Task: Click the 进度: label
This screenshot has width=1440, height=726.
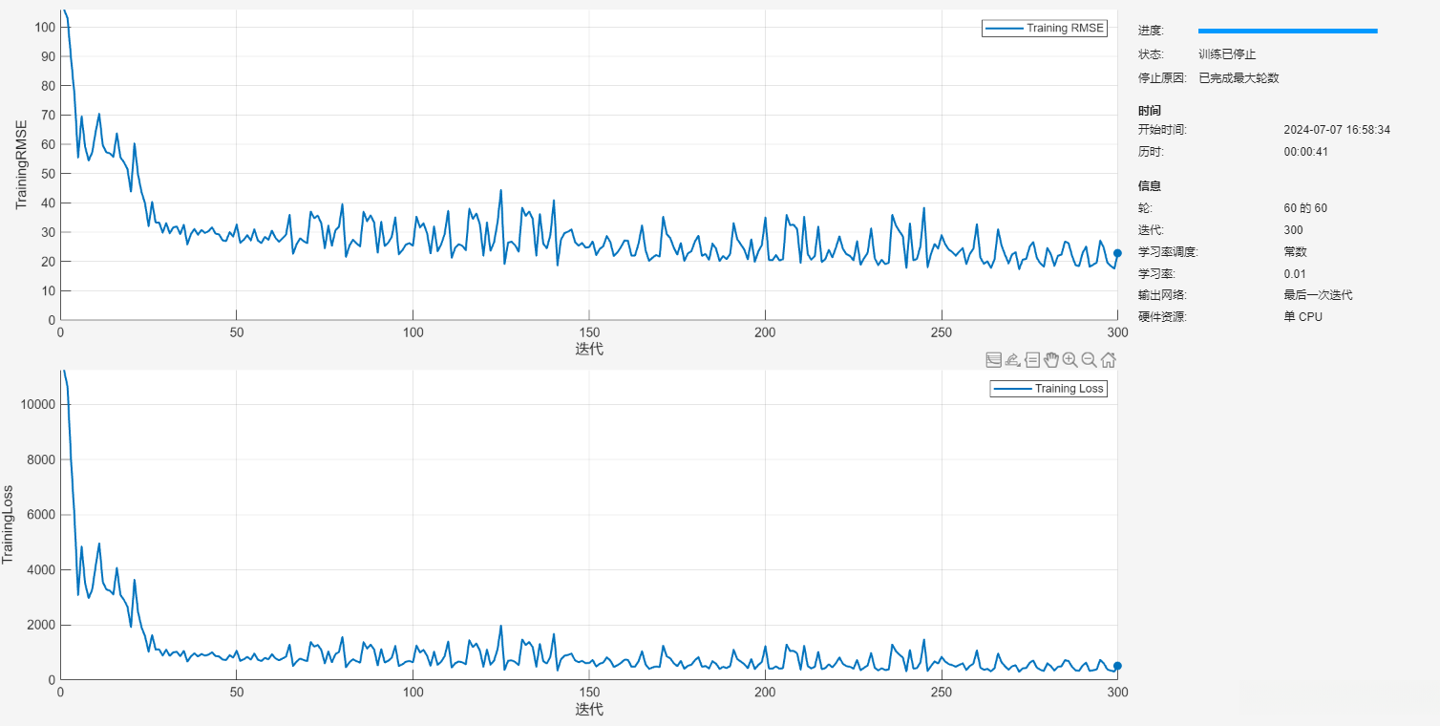Action: click(x=1151, y=31)
